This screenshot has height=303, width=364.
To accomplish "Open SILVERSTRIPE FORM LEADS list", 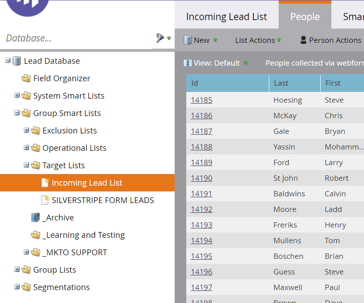I will pos(103,200).
